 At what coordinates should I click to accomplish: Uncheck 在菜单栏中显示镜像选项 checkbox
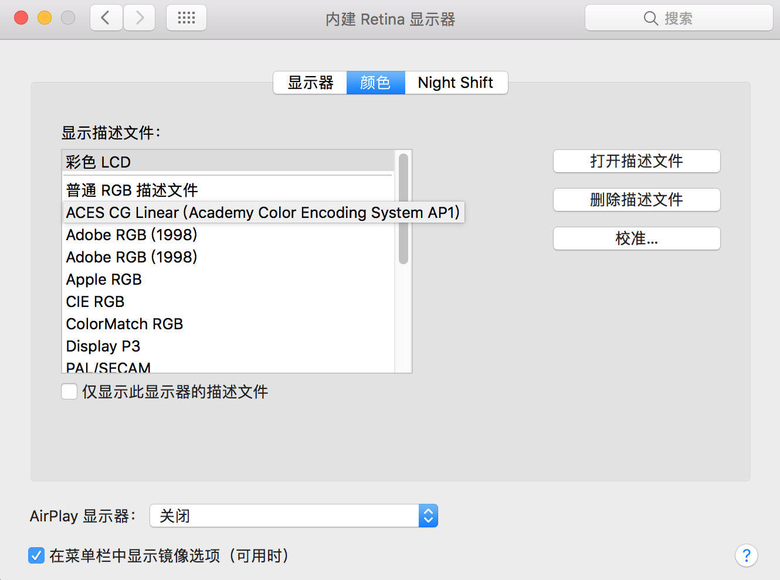(36, 555)
